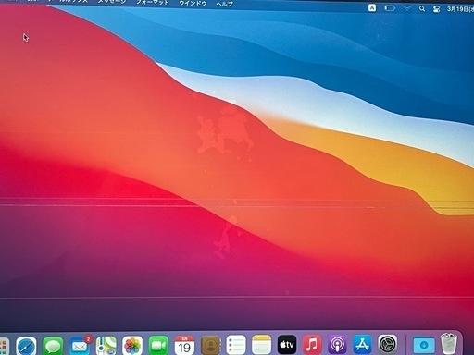Open the Music app
The height and width of the screenshot is (355, 474).
[312, 344]
